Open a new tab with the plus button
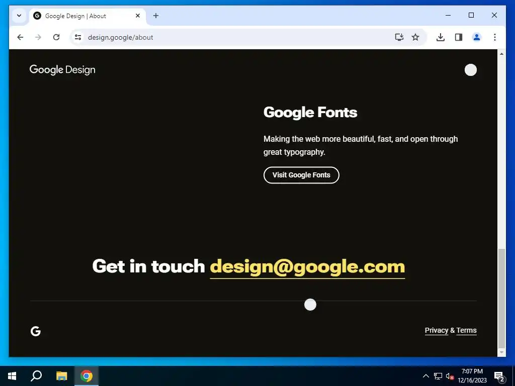Viewport: 515px width, 386px height. click(156, 16)
